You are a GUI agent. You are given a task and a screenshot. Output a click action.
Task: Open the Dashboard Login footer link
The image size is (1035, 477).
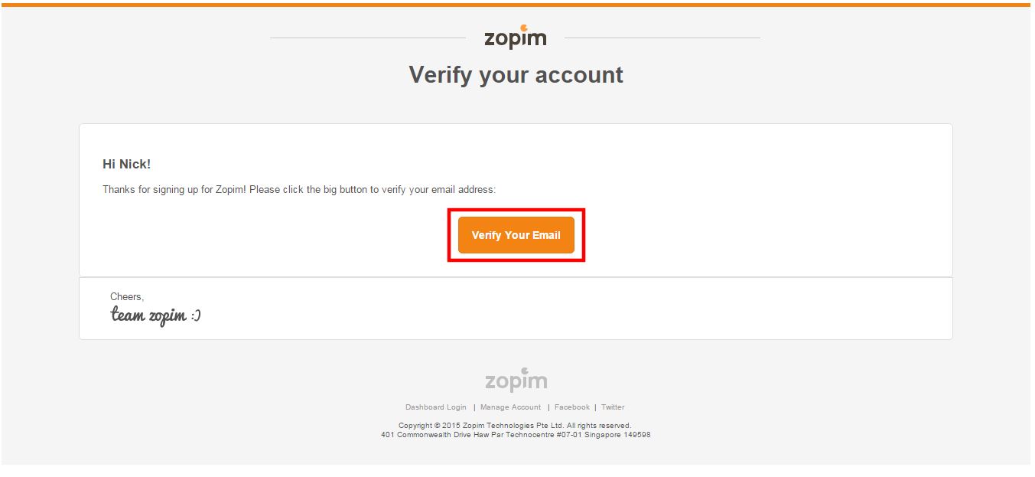[x=435, y=407]
